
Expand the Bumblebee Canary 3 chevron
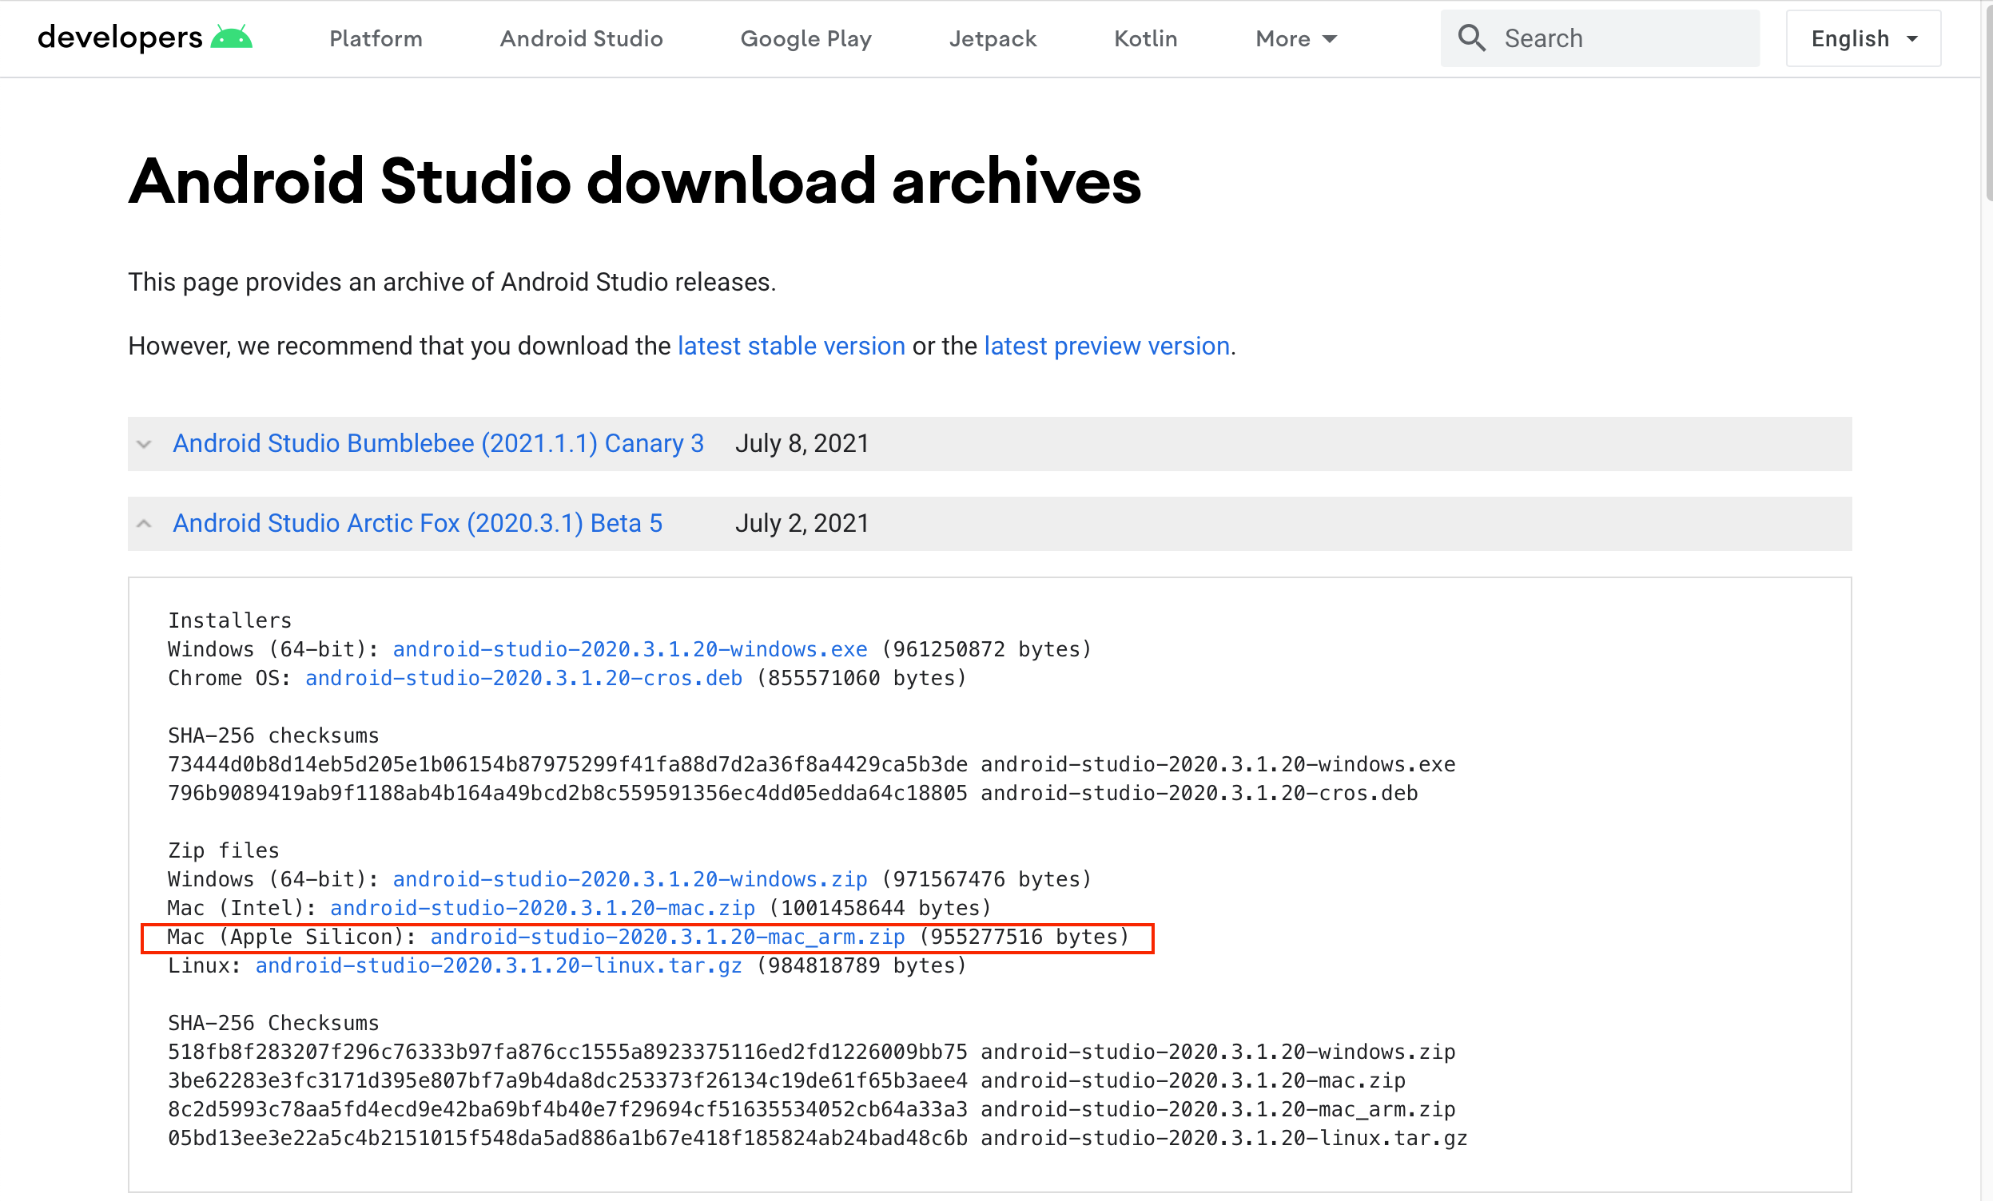(144, 444)
